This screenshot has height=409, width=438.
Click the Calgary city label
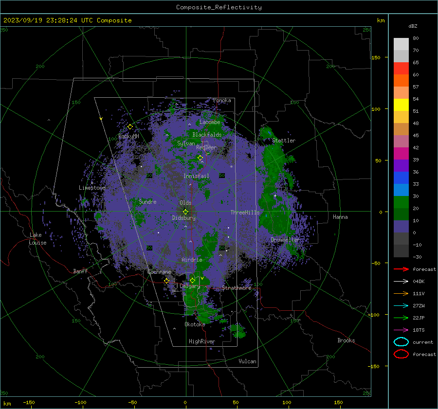click(190, 286)
